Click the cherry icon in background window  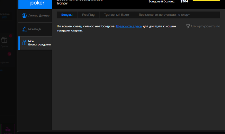[x=8, y=130]
